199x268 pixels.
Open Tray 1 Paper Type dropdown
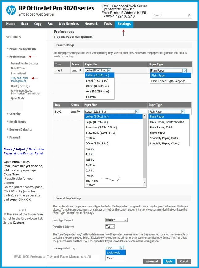168,71
